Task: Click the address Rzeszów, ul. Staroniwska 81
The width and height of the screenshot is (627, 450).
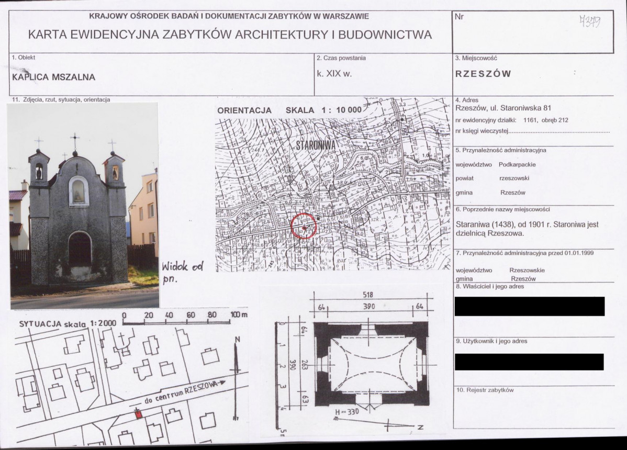Action: (x=503, y=108)
